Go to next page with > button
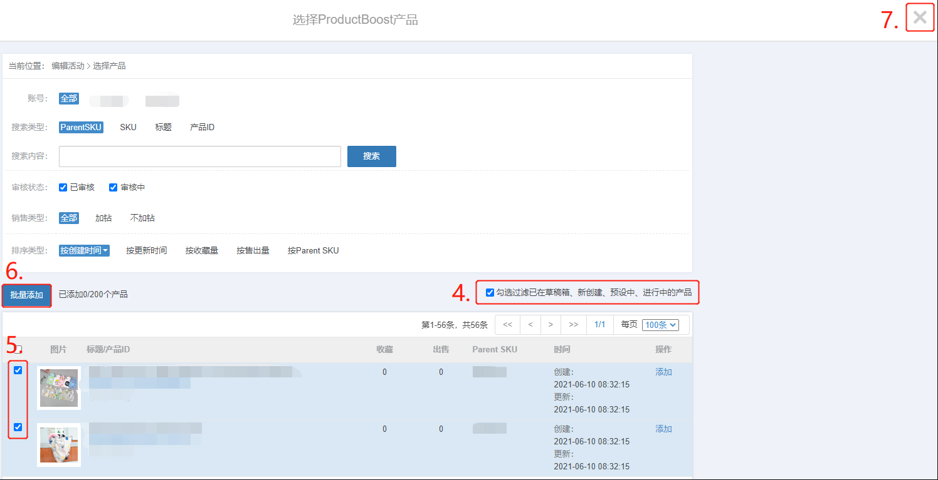 (551, 325)
